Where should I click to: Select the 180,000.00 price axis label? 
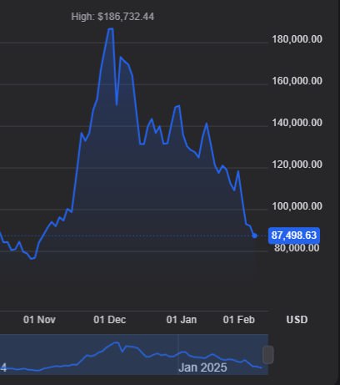pos(297,39)
